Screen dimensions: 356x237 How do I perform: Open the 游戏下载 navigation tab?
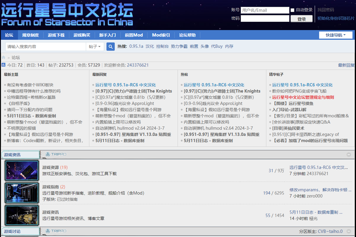(x=56, y=35)
